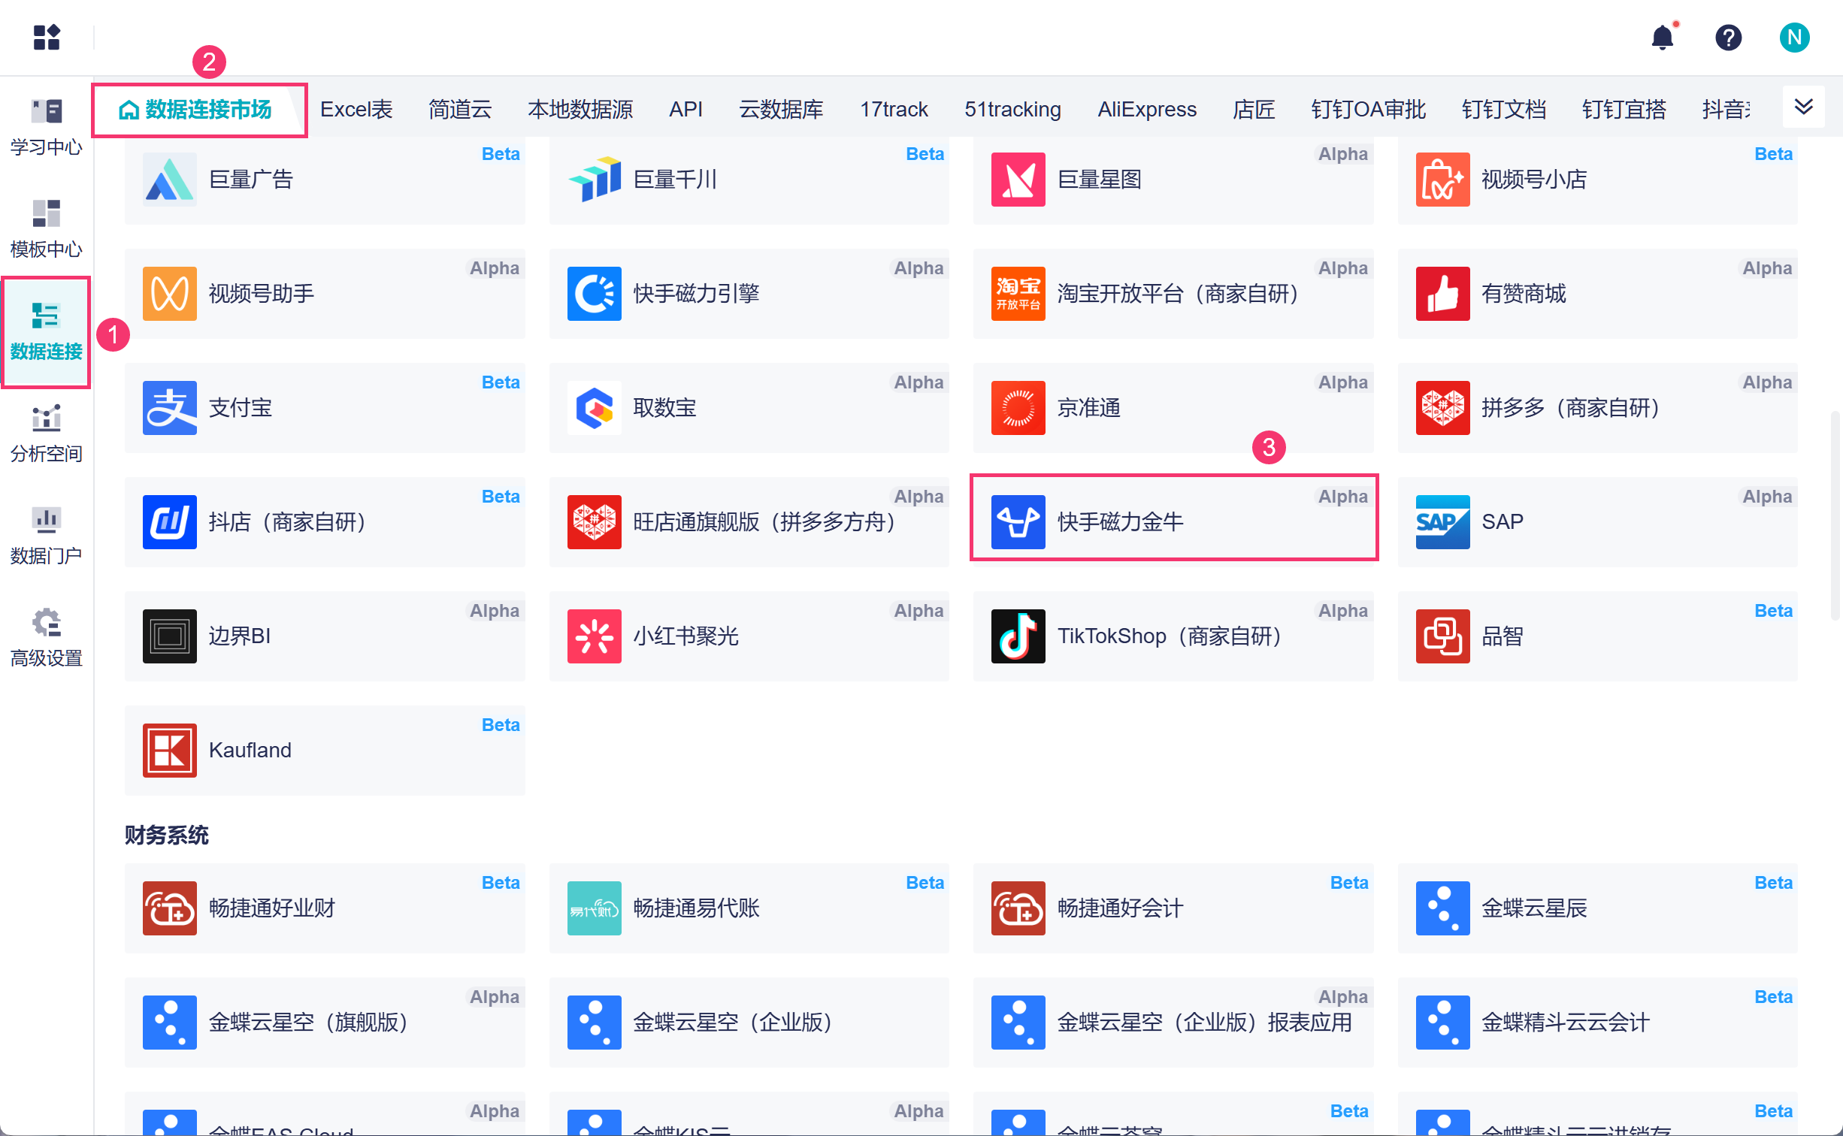This screenshot has width=1843, height=1136.
Task: Switch to the 钉钉直搭 tab
Action: tap(1624, 110)
